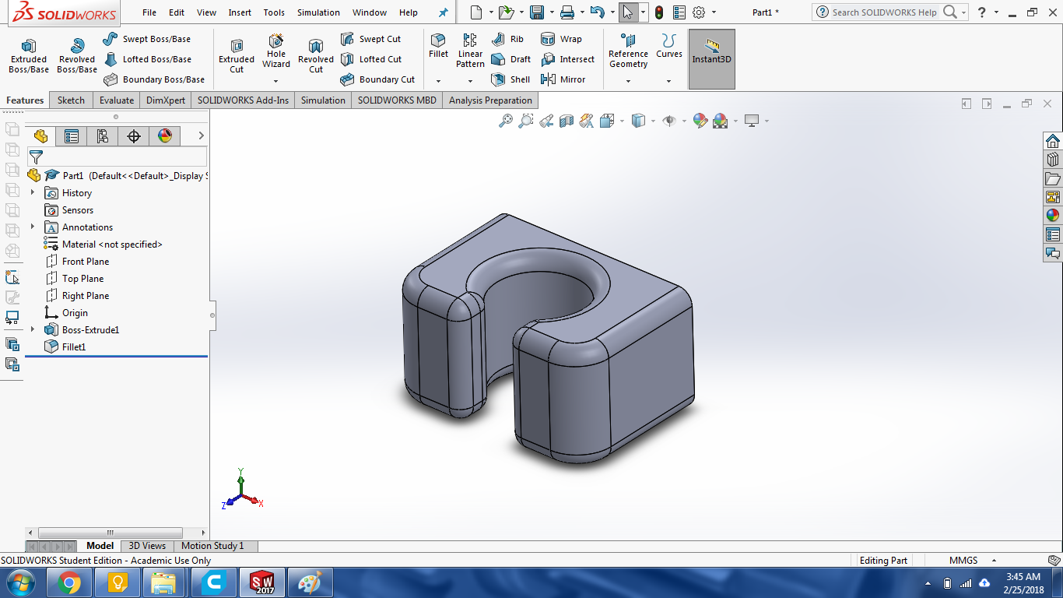
Task: Choose the Boundary Boss/Base command
Action: tap(154, 79)
